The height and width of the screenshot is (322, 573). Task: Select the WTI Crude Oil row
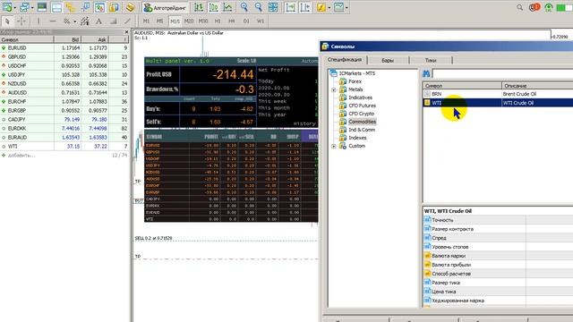(x=498, y=103)
